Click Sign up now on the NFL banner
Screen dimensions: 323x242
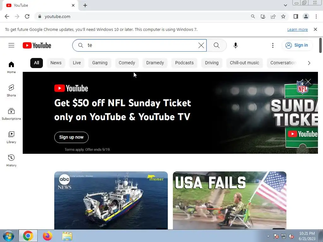click(71, 137)
